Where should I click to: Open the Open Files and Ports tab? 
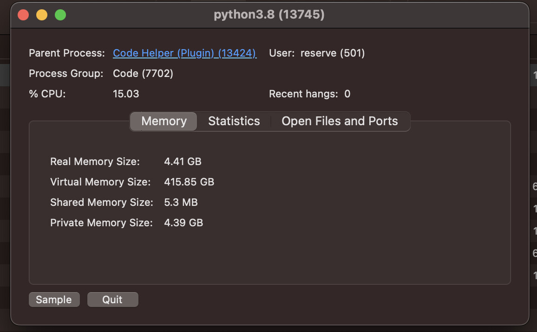pos(340,121)
